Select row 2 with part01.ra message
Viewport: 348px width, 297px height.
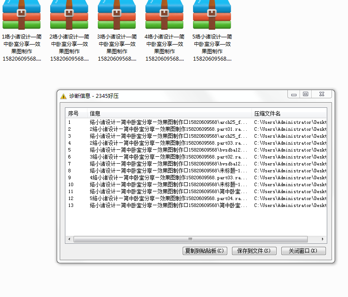click(196, 129)
